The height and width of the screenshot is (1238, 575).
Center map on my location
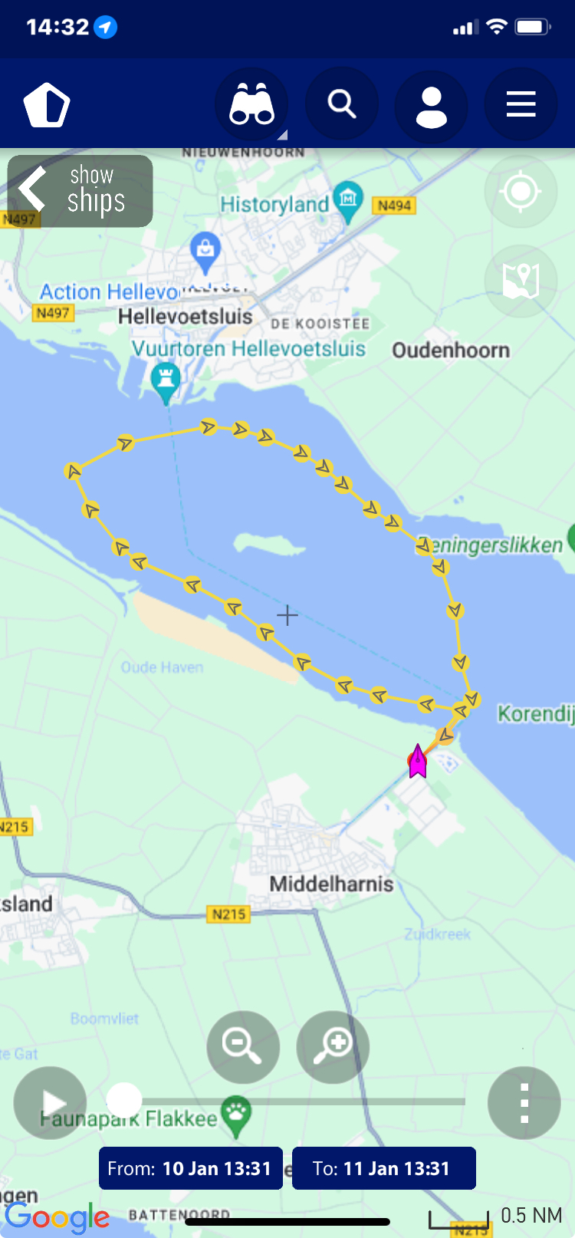point(521,191)
